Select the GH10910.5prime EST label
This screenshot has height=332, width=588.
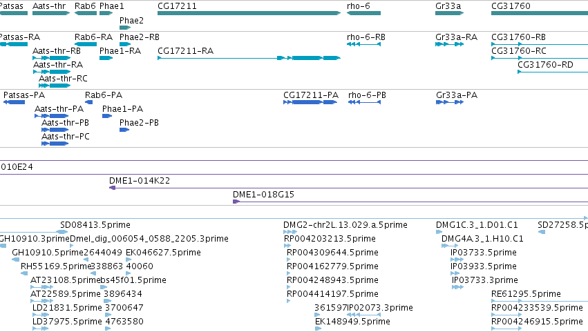tap(48, 253)
